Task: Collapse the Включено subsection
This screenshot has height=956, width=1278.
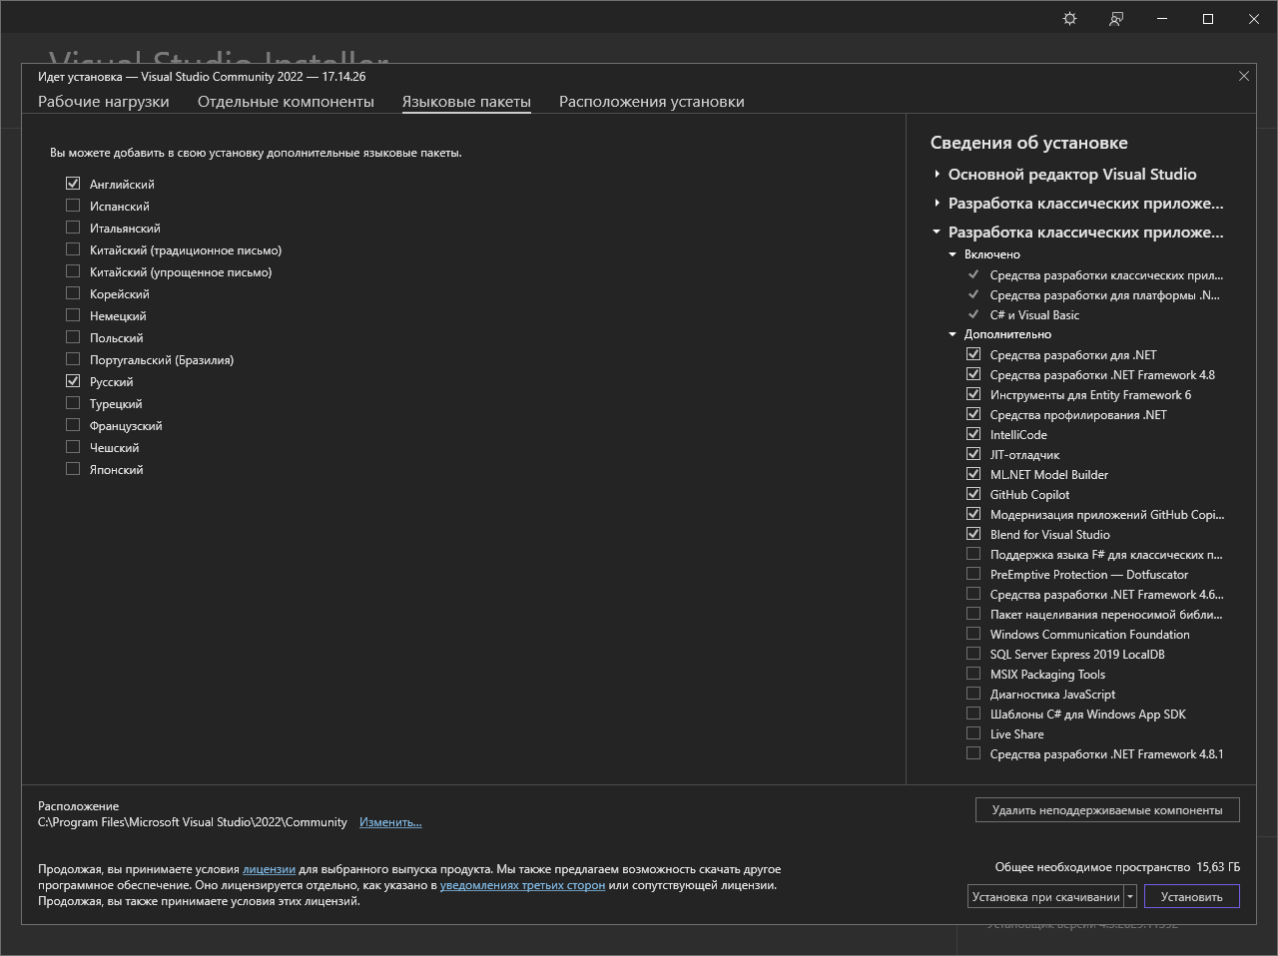Action: [953, 254]
